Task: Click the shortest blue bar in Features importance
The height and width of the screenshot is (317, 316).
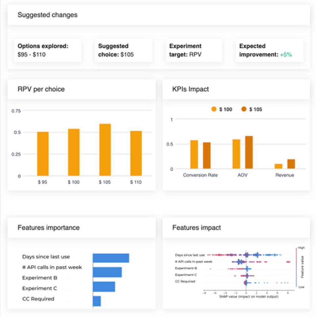Action: tap(97, 301)
